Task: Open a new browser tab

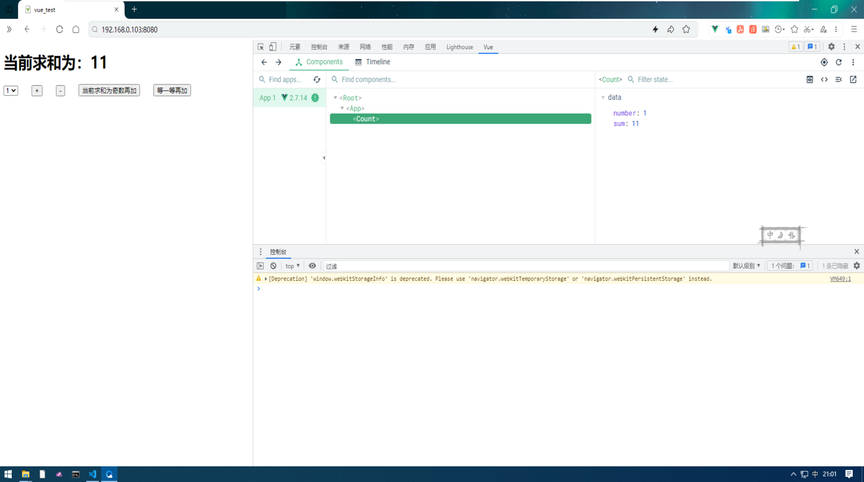Action: [134, 9]
